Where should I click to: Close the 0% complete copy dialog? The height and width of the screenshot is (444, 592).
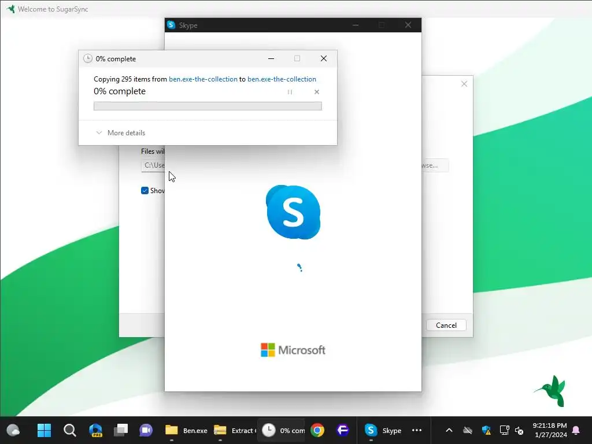pyautogui.click(x=324, y=58)
